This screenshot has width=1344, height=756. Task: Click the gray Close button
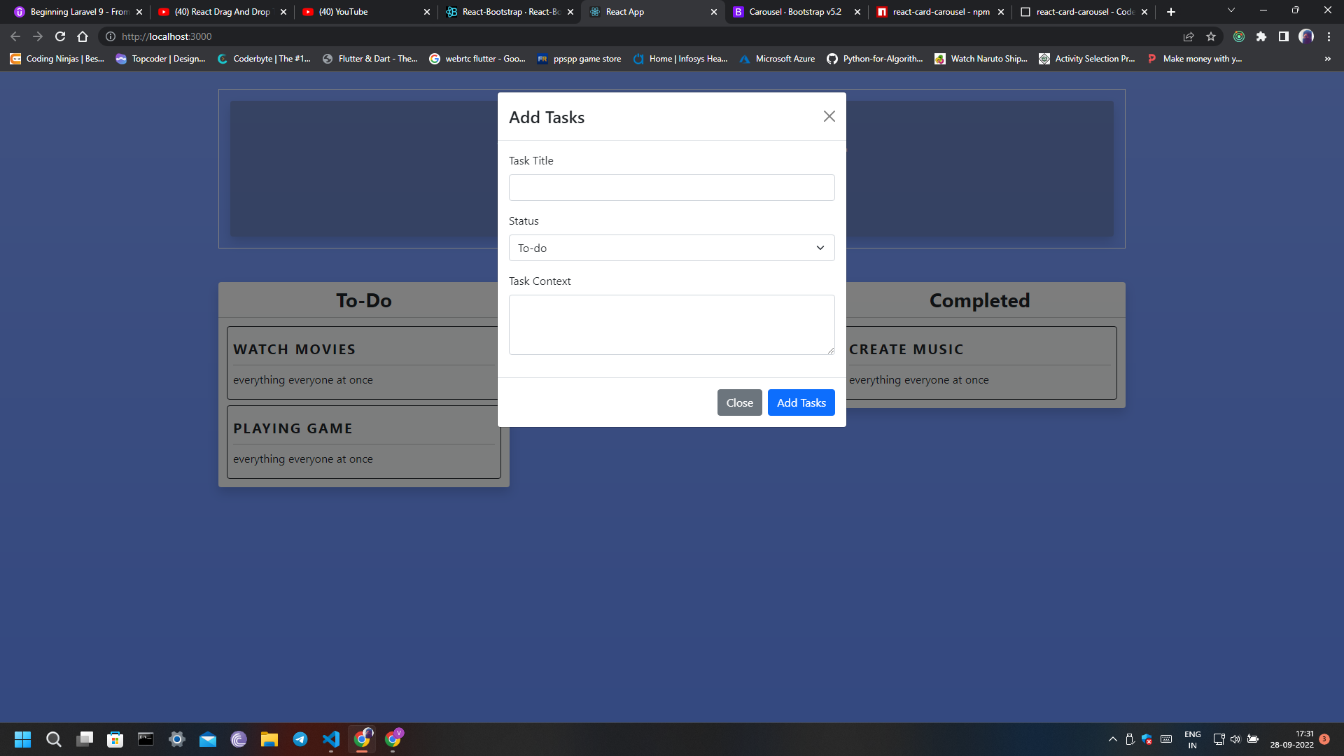[x=739, y=402]
